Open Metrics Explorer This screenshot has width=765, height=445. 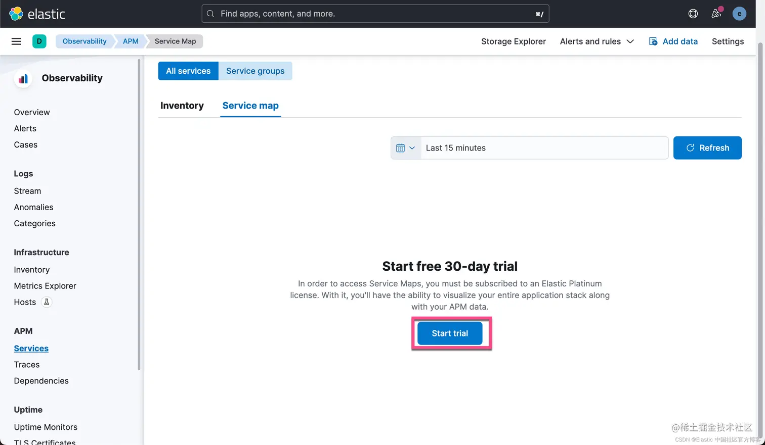click(45, 286)
